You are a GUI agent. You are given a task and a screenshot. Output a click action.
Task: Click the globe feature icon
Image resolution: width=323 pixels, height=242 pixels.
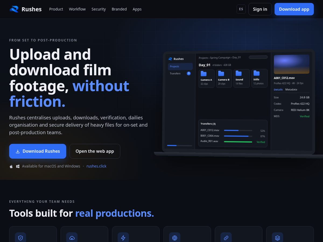point(175,238)
